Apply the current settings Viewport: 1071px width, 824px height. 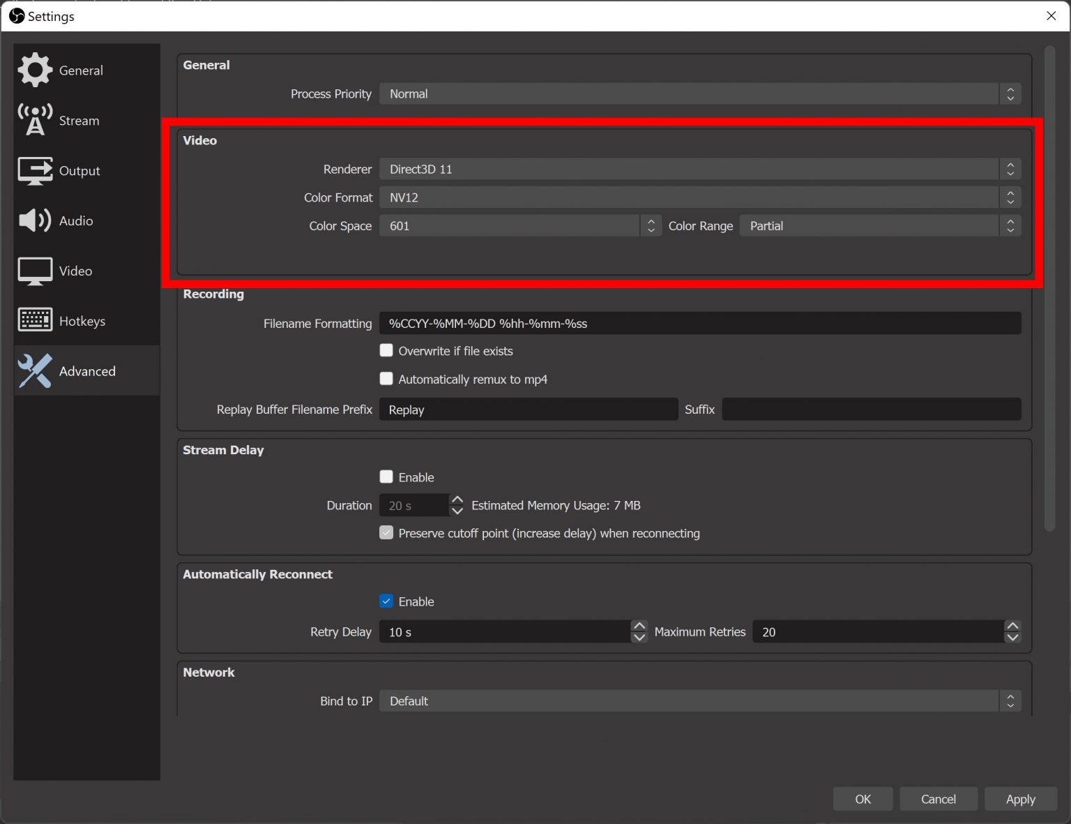point(1020,799)
